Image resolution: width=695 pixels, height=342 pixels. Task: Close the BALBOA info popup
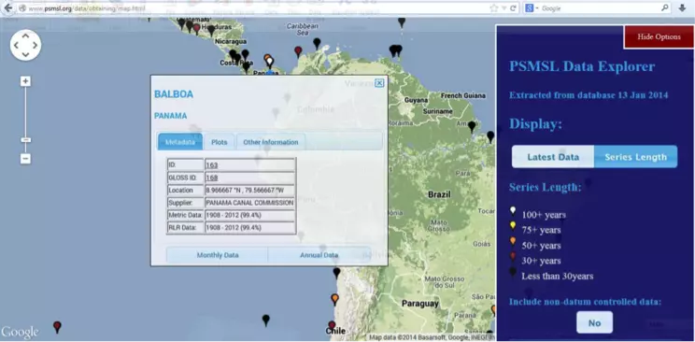[x=379, y=83]
